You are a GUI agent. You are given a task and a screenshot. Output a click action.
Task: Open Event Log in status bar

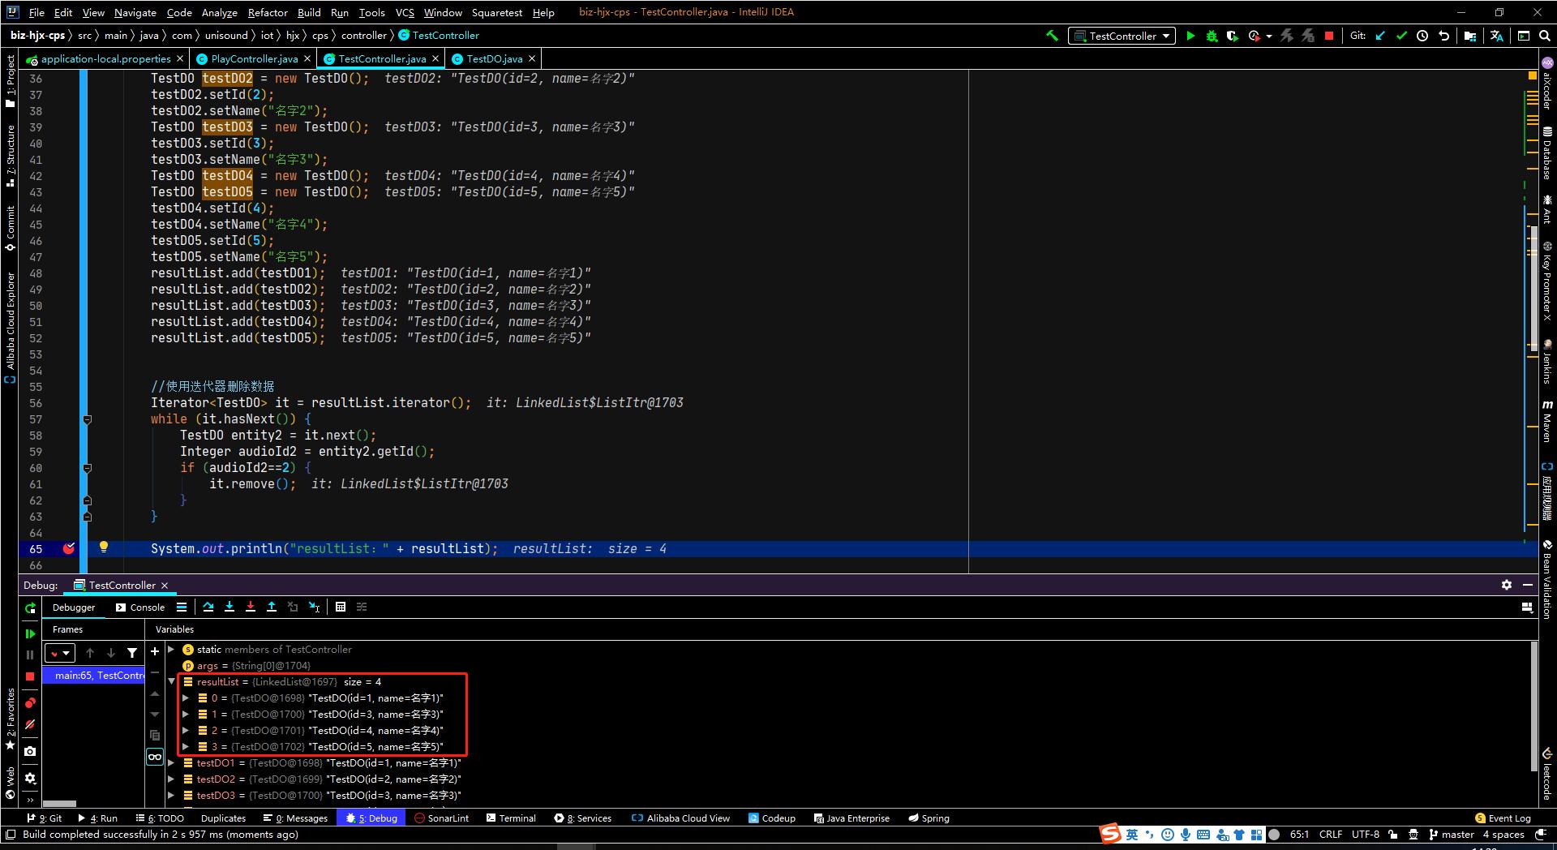[1503, 818]
